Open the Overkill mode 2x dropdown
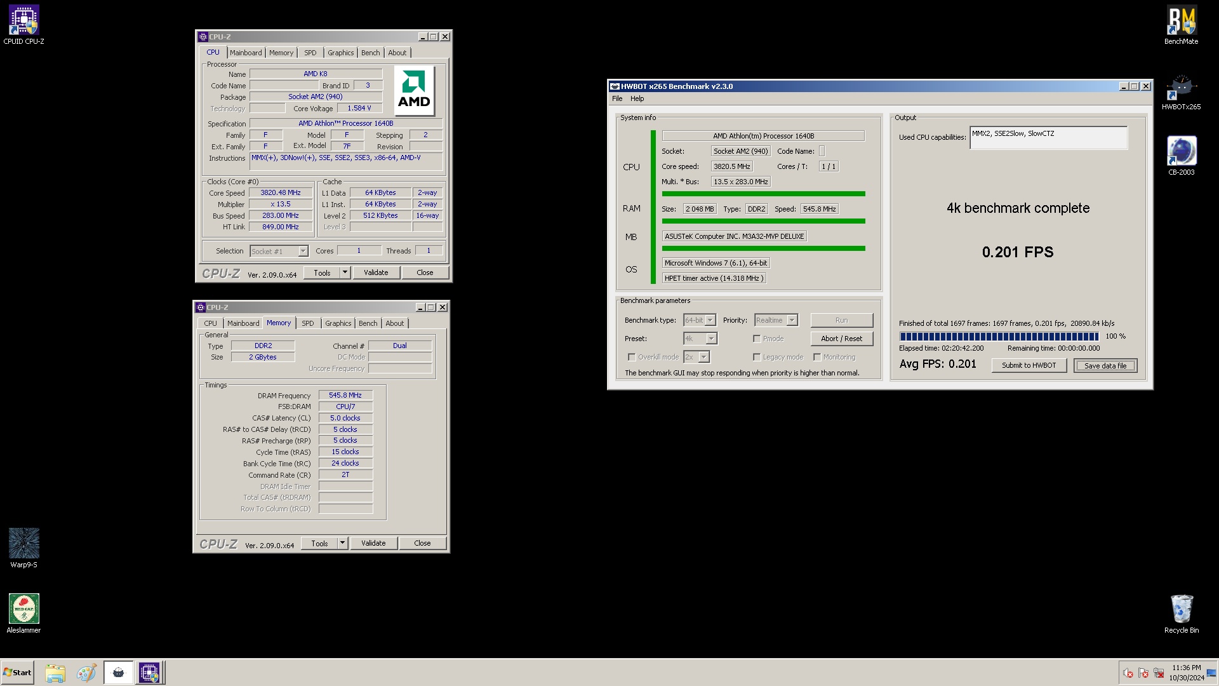The image size is (1219, 686). tap(696, 357)
